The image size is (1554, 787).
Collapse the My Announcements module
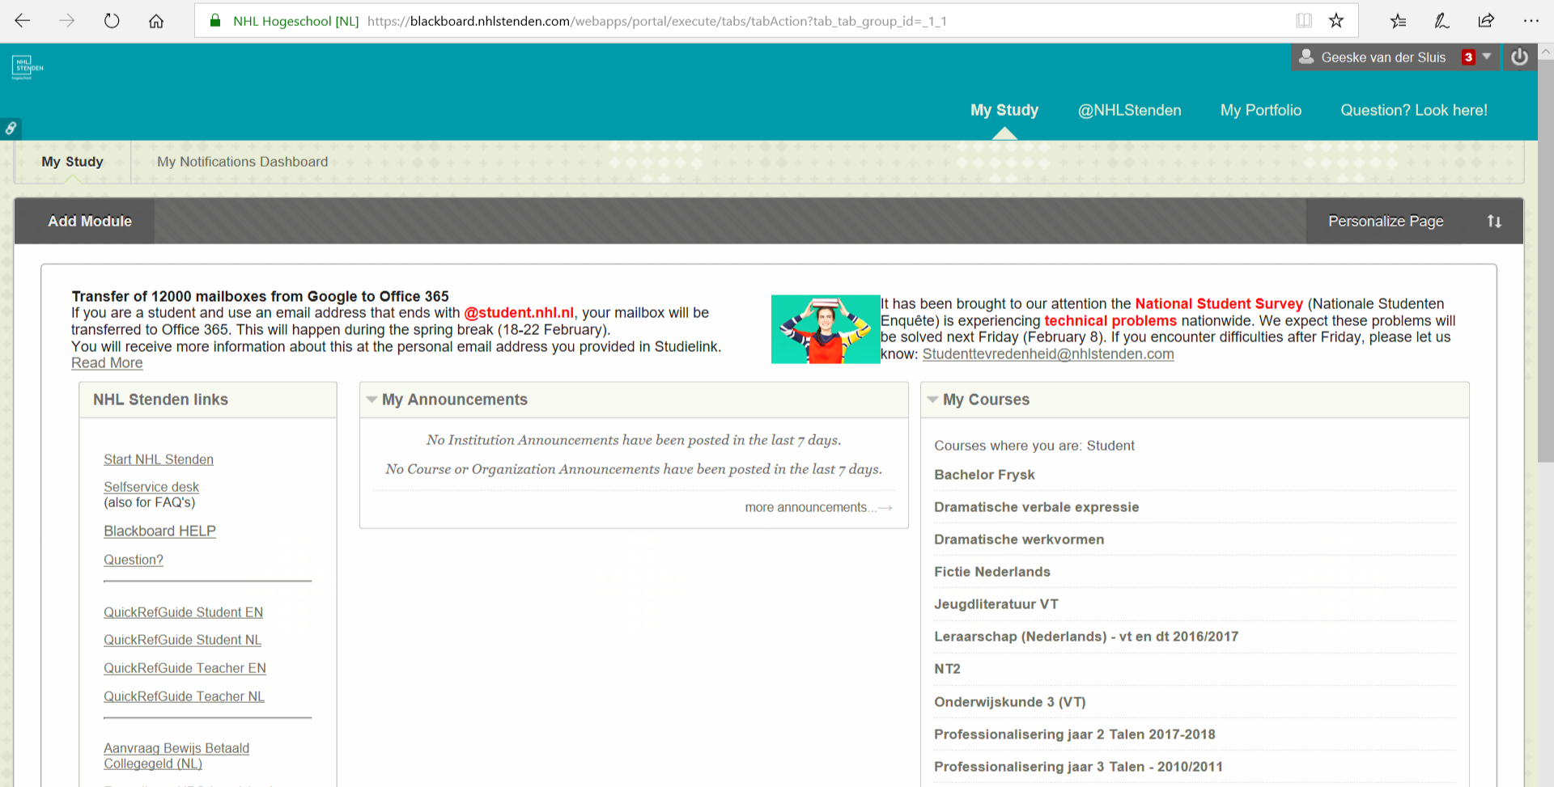(x=372, y=400)
